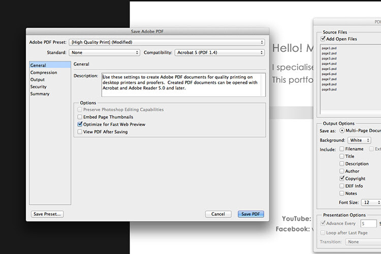Screen dimensions: 381x254
Task: Select page1.psd in Source Files list
Action: (329, 48)
